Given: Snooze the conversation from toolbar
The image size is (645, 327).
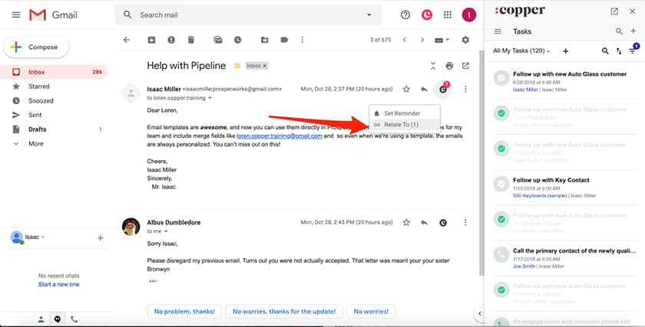Looking at the screenshot, I should tap(238, 40).
